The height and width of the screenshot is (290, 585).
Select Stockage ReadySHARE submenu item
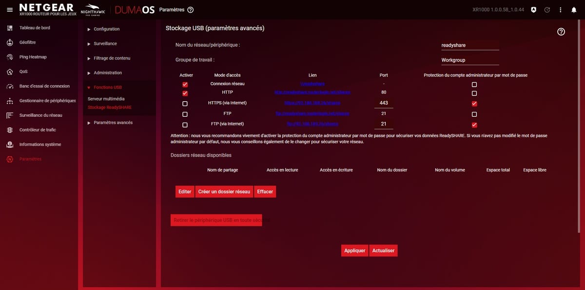tap(110, 107)
